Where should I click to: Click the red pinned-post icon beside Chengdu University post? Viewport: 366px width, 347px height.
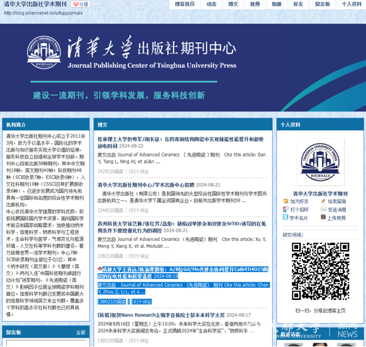(x=99, y=269)
